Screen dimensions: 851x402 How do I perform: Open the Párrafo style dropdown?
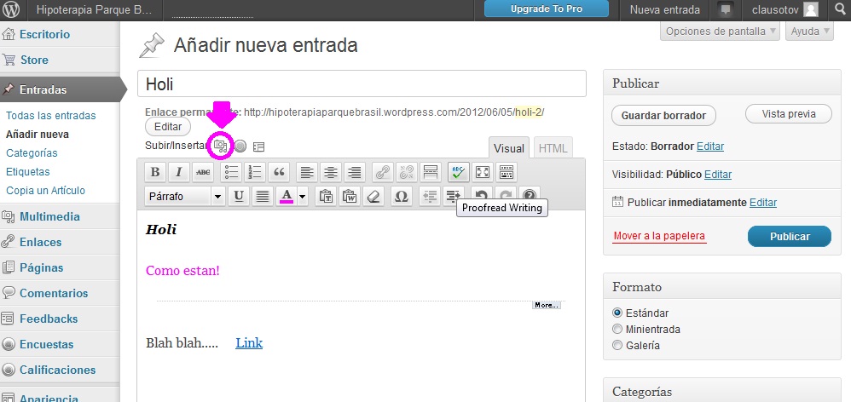(x=184, y=197)
